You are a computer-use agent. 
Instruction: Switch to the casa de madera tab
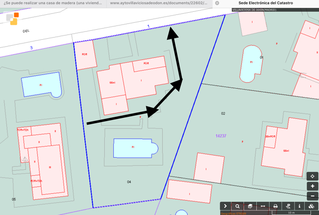coord(52,3)
